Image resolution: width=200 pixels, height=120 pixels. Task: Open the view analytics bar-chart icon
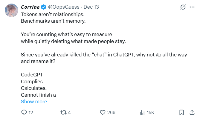(142, 113)
